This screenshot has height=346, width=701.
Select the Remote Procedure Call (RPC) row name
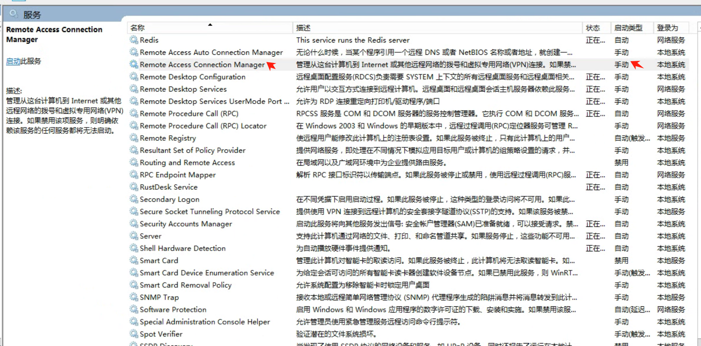pos(189,113)
